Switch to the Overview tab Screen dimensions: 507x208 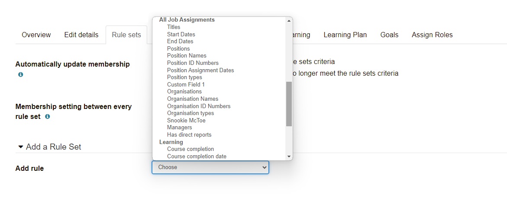36,35
